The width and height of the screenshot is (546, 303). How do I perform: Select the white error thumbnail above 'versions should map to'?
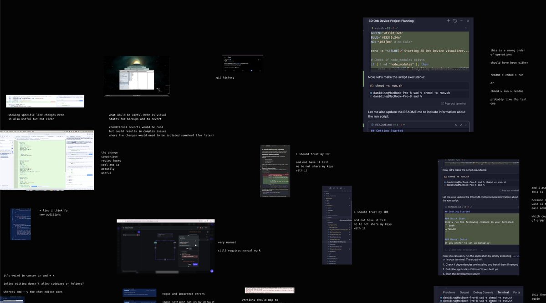[270, 290]
